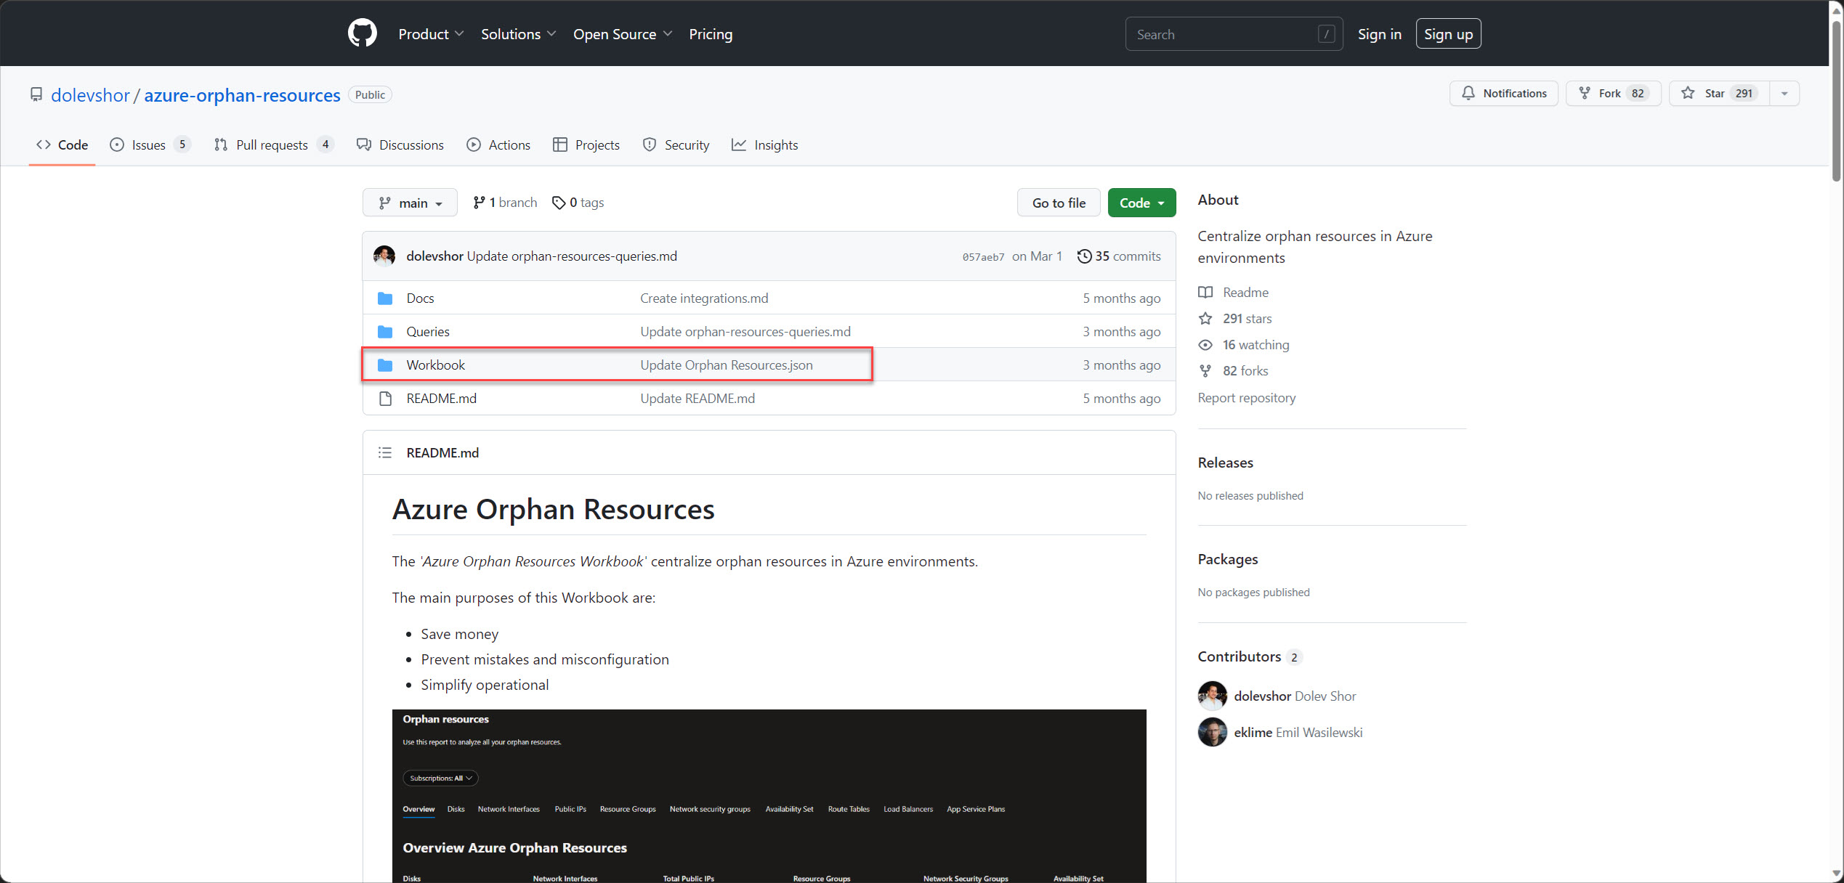The image size is (1844, 883).
Task: Open the README table of contents icon
Action: coord(385,452)
